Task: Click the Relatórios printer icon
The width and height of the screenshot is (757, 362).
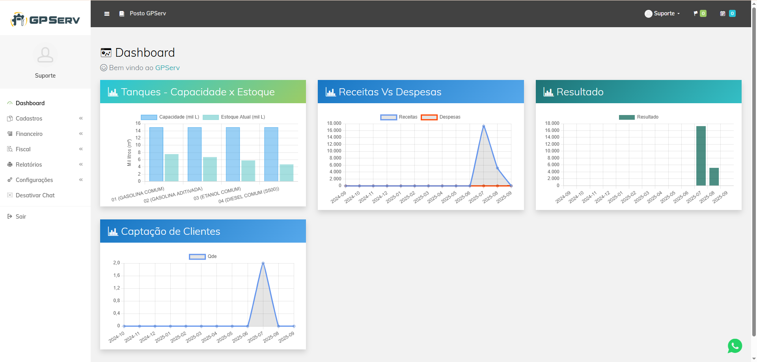Action: pos(9,164)
